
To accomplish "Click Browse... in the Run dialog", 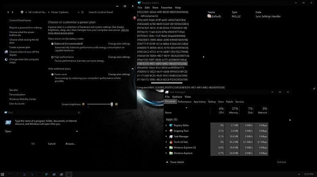I will (70, 144).
